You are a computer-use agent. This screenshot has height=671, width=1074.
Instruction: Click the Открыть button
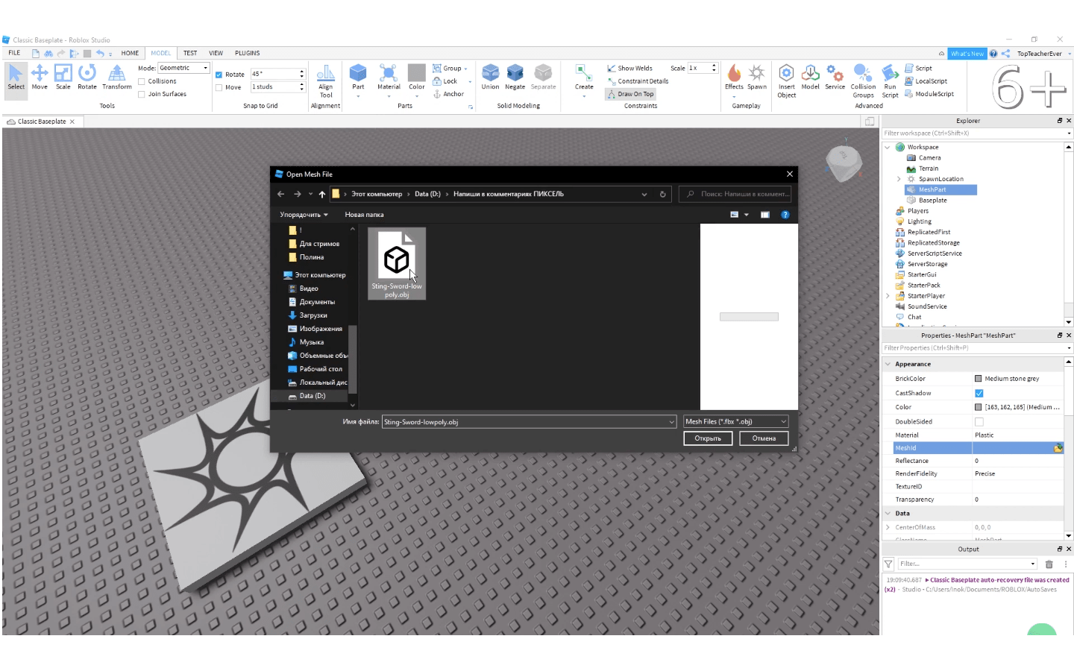pyautogui.click(x=708, y=438)
